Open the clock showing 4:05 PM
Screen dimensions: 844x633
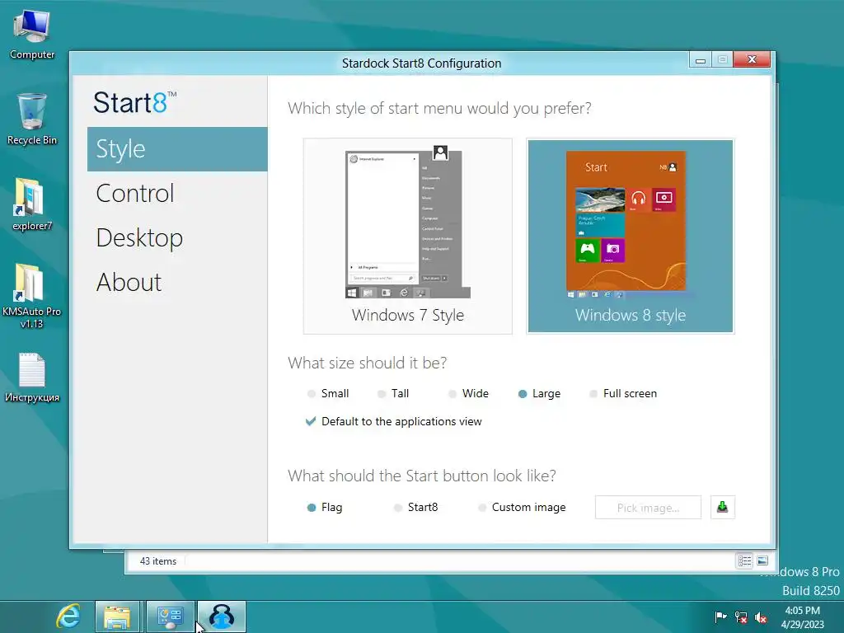click(x=803, y=617)
